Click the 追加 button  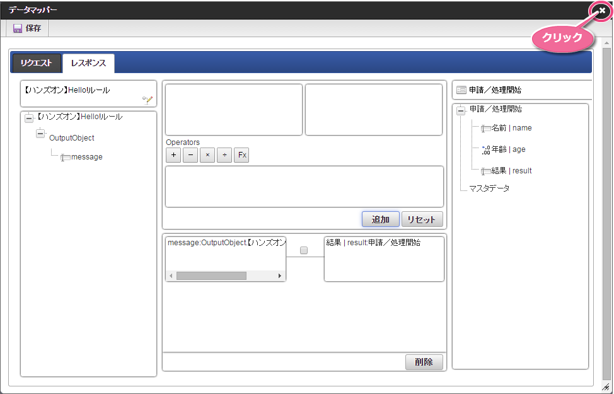click(381, 219)
